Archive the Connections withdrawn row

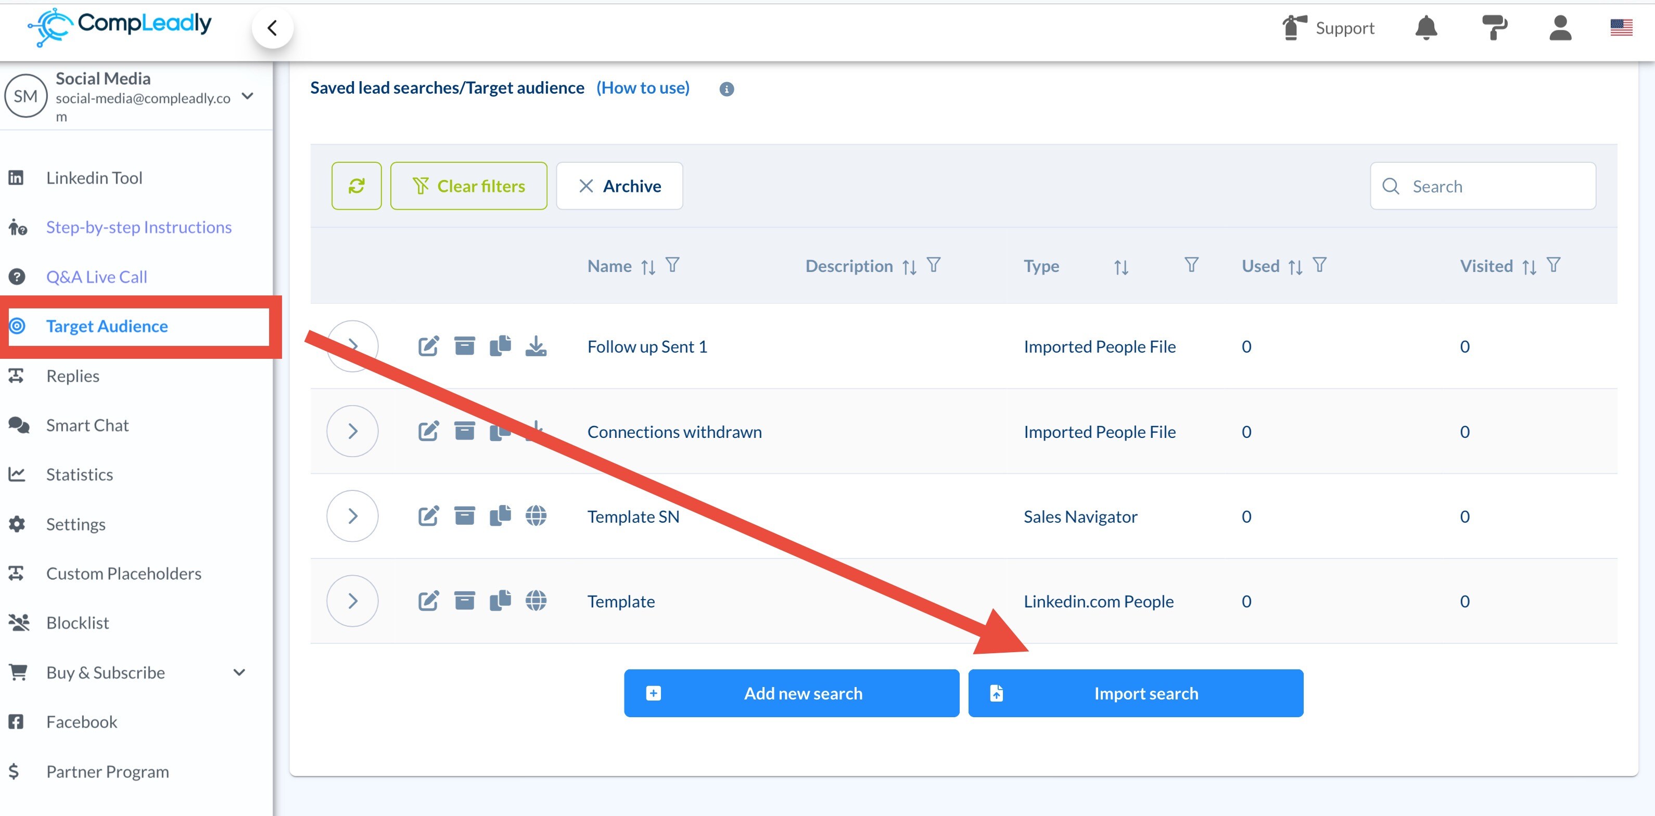click(465, 431)
